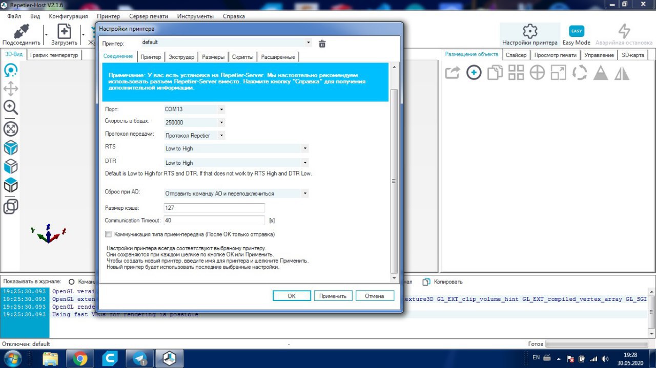This screenshot has height=368, width=656.
Task: Toggle the Команды log radio option
Action: [x=72, y=282]
